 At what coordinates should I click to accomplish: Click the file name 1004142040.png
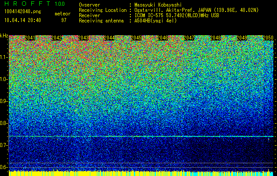(23, 11)
